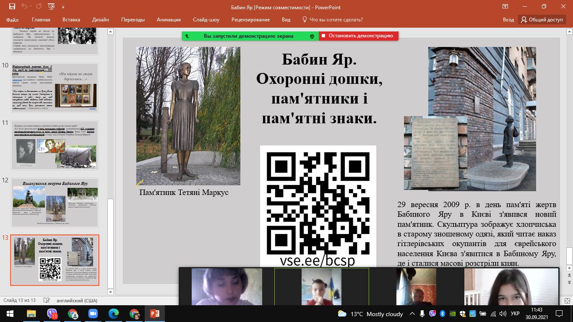
Task: Open Viber from the taskbar
Action: 52,314
